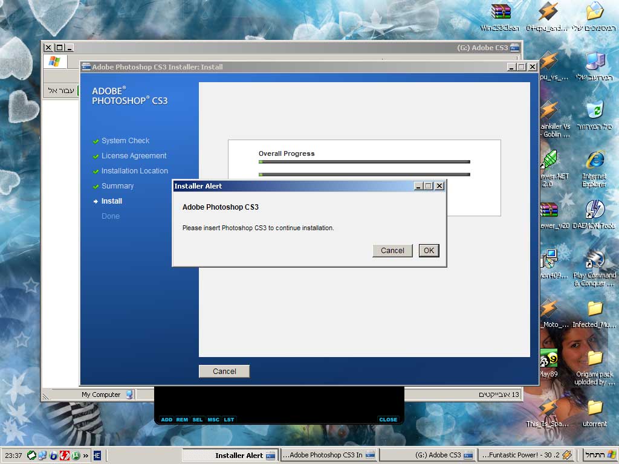This screenshot has height=464, width=619.
Task: Open the utorrent folder on desktop
Action: click(x=595, y=408)
